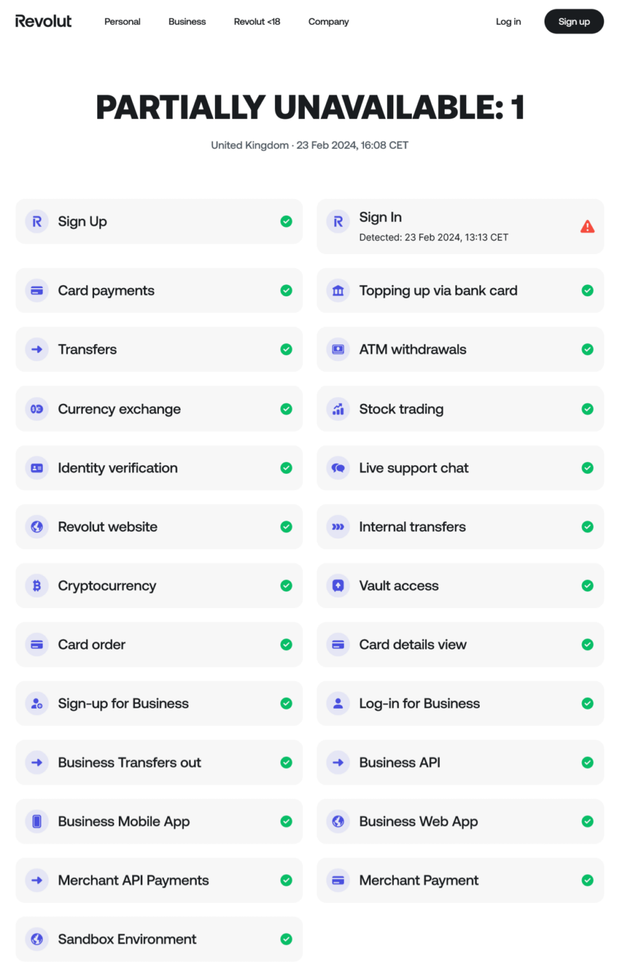Click the Currency exchange icon
The height and width of the screenshot is (977, 617).
[37, 409]
